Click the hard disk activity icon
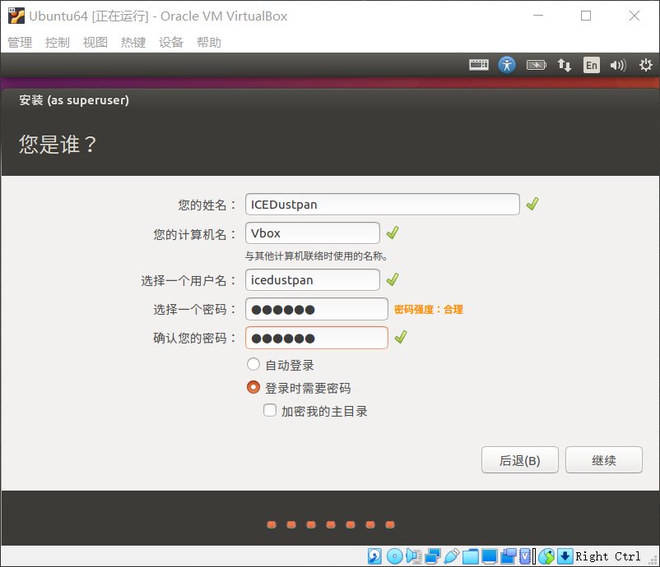 pyautogui.click(x=374, y=556)
